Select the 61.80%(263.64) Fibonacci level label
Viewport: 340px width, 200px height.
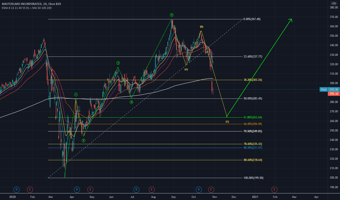pos(253,117)
